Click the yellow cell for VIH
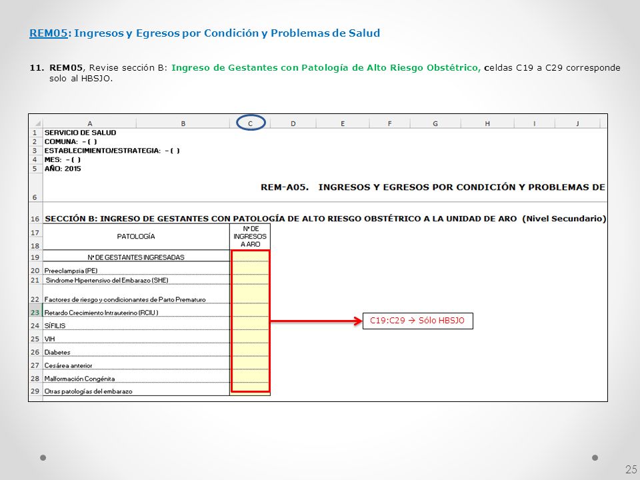The height and width of the screenshot is (480, 640). coord(250,336)
